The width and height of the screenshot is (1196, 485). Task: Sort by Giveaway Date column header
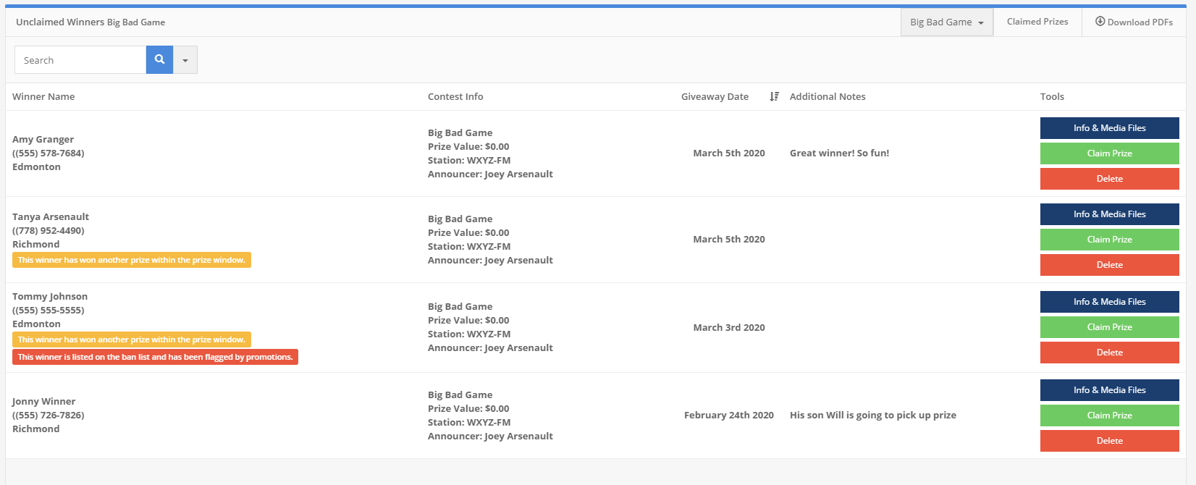pyautogui.click(x=715, y=96)
